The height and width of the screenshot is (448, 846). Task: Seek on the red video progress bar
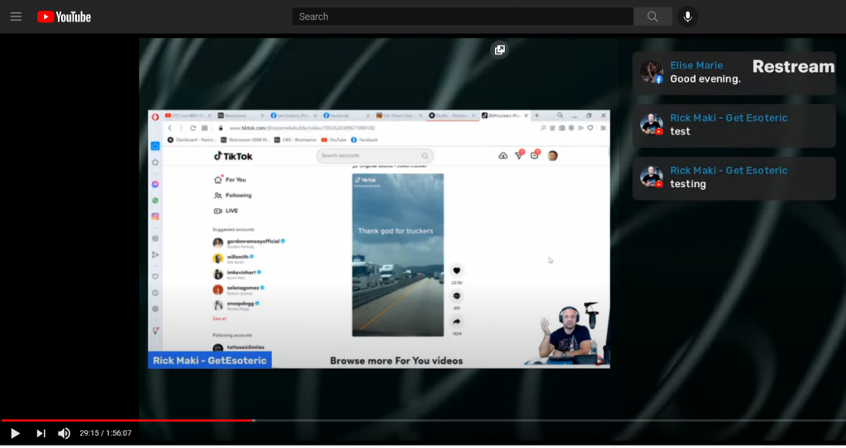tap(127, 420)
